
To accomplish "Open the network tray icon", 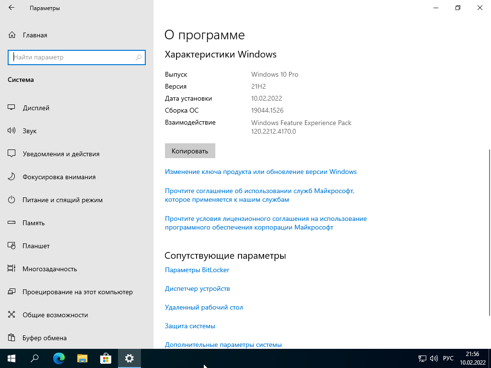I will click(x=422, y=358).
